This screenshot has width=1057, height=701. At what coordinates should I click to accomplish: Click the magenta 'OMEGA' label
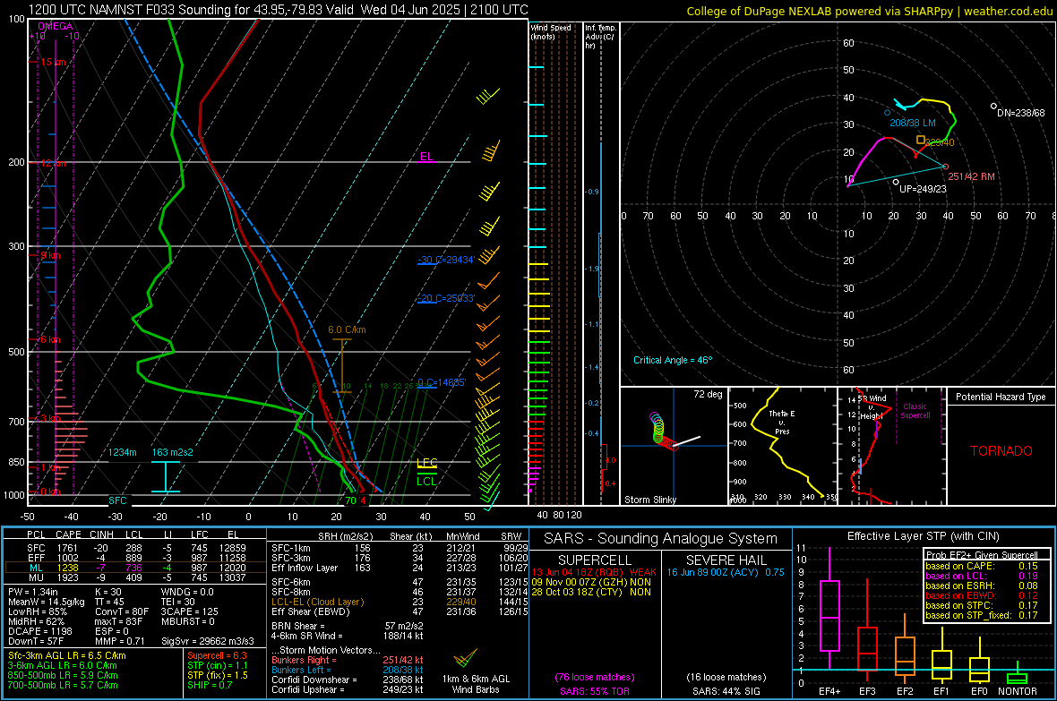pos(56,26)
